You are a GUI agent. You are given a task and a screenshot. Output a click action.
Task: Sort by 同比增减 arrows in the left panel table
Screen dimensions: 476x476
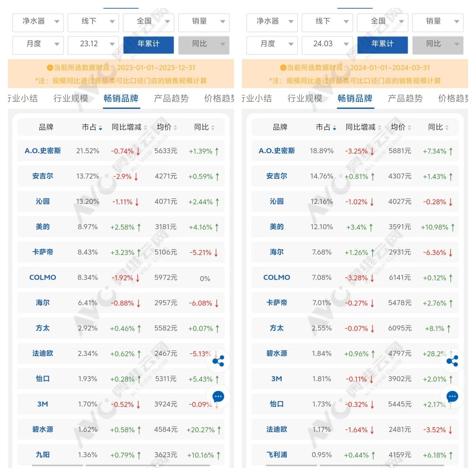click(145, 128)
